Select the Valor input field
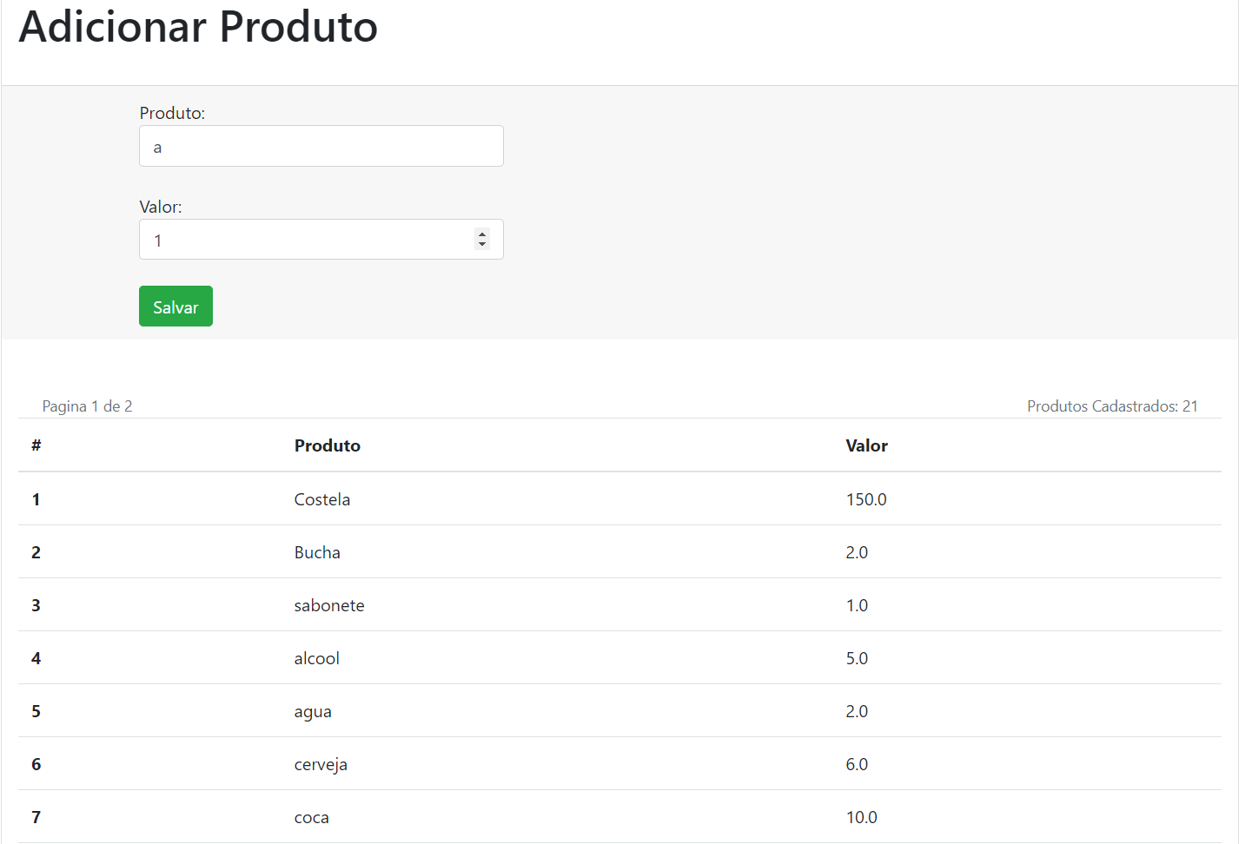This screenshot has width=1239, height=844. point(304,239)
